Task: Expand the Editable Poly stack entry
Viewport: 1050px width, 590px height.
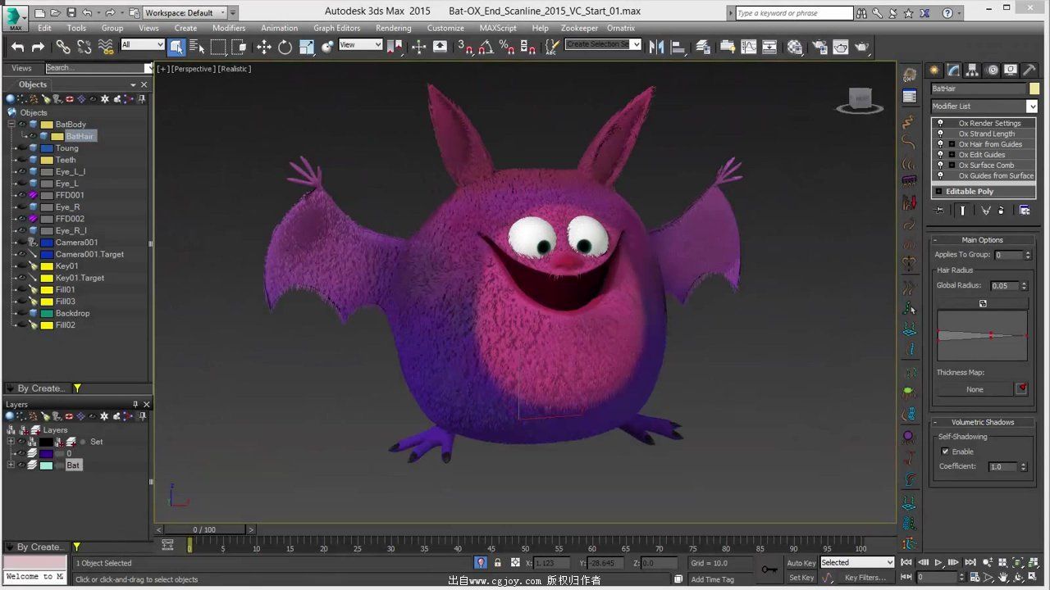Action: [938, 192]
